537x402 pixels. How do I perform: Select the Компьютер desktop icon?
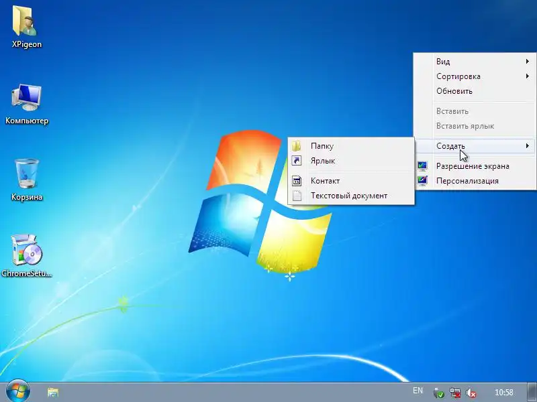26,98
